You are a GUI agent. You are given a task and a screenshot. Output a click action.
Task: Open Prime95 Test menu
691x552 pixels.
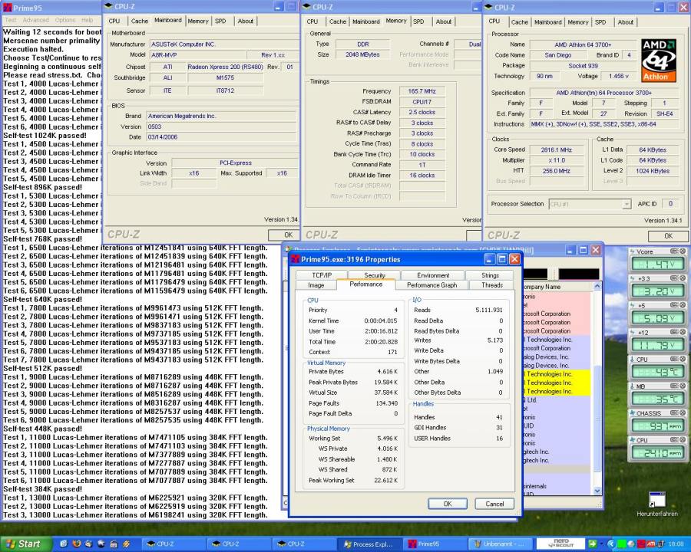coord(11,20)
